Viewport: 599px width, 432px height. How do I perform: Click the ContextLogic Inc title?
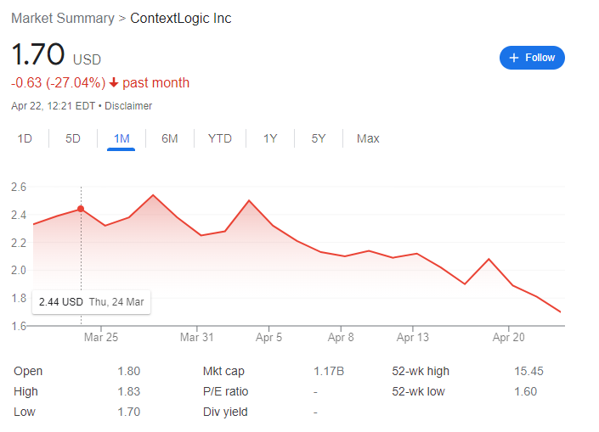point(180,19)
